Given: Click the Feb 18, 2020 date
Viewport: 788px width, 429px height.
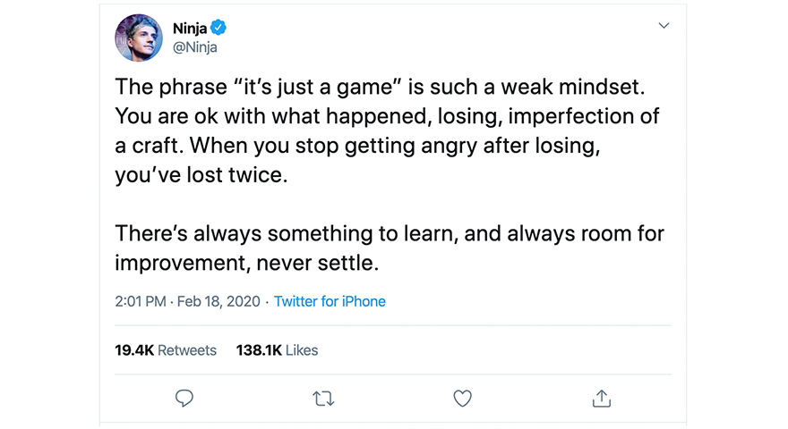Looking at the screenshot, I should (218, 301).
